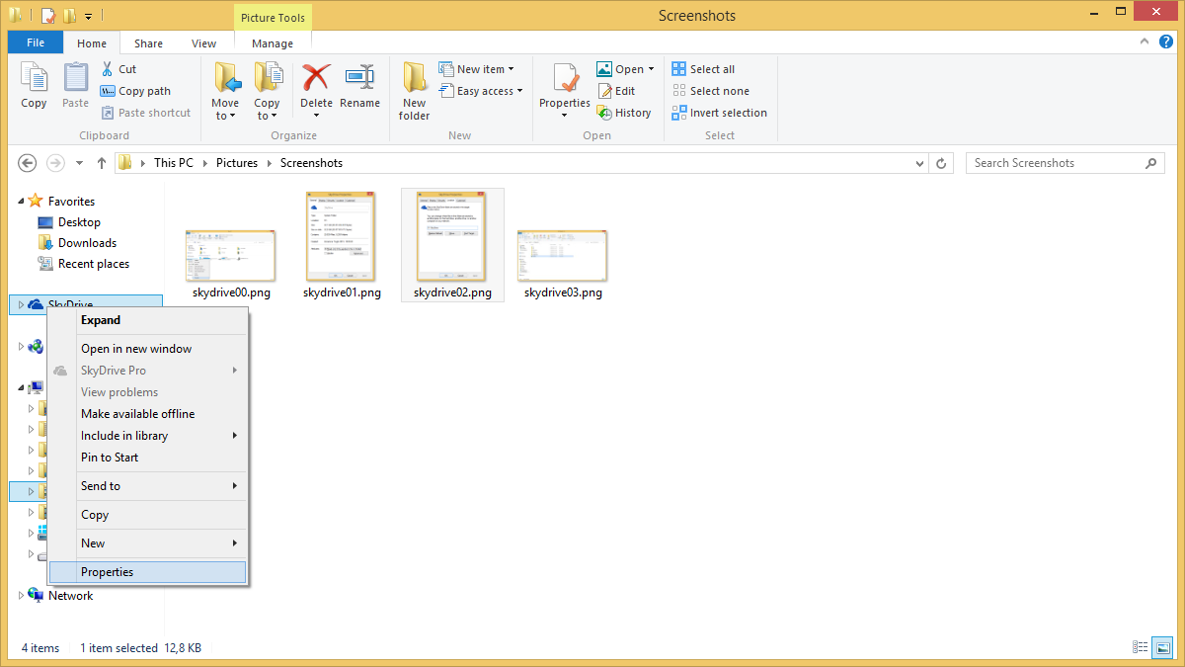1185x667 pixels.
Task: Choose Properties in the context menu
Action: click(x=147, y=572)
